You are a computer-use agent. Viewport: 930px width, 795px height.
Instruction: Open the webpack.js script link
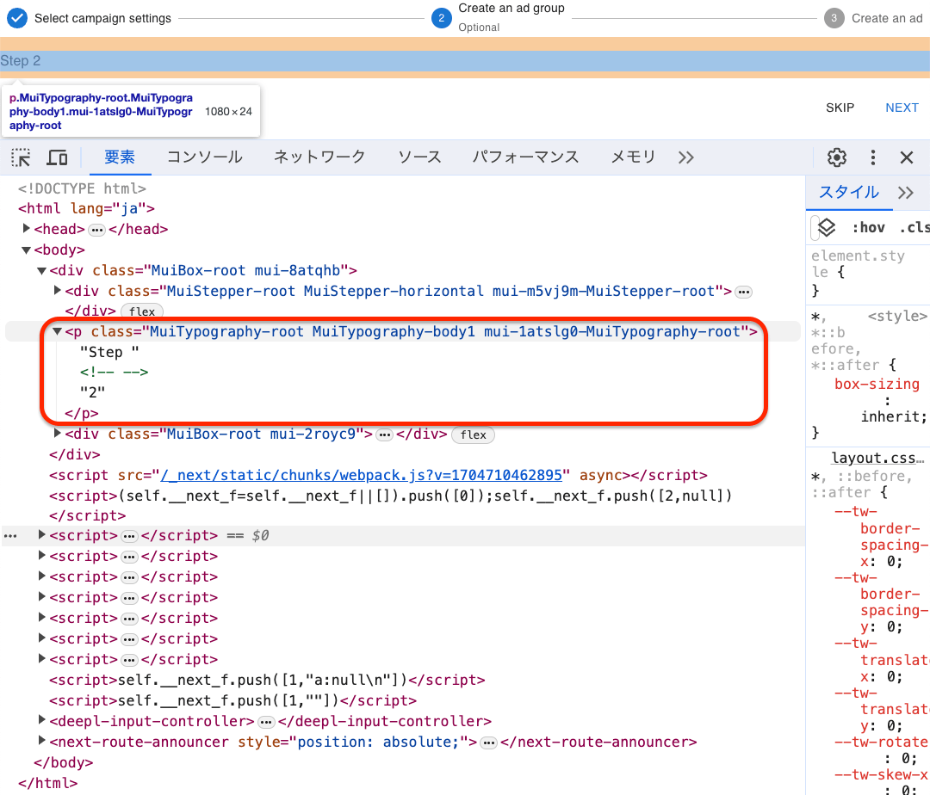tap(361, 475)
